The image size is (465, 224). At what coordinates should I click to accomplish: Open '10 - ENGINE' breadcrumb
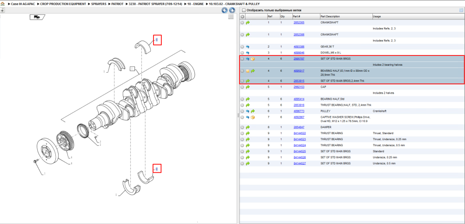coord(196,4)
